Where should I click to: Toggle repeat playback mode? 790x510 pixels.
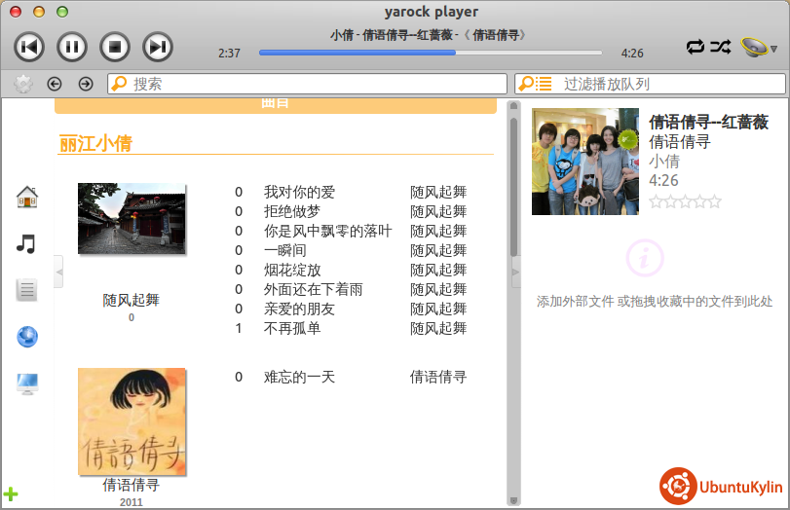click(695, 46)
